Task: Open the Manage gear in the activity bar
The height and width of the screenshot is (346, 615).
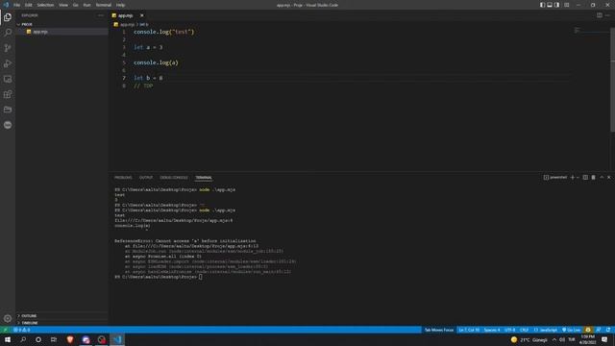Action: tap(8, 318)
